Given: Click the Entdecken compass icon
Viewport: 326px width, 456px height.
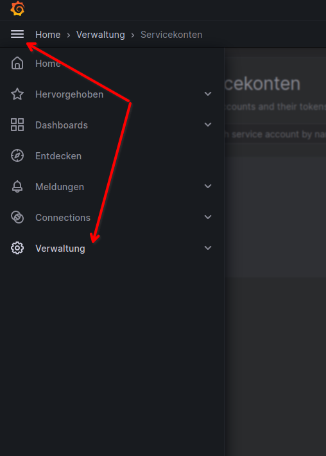Looking at the screenshot, I should tap(17, 155).
